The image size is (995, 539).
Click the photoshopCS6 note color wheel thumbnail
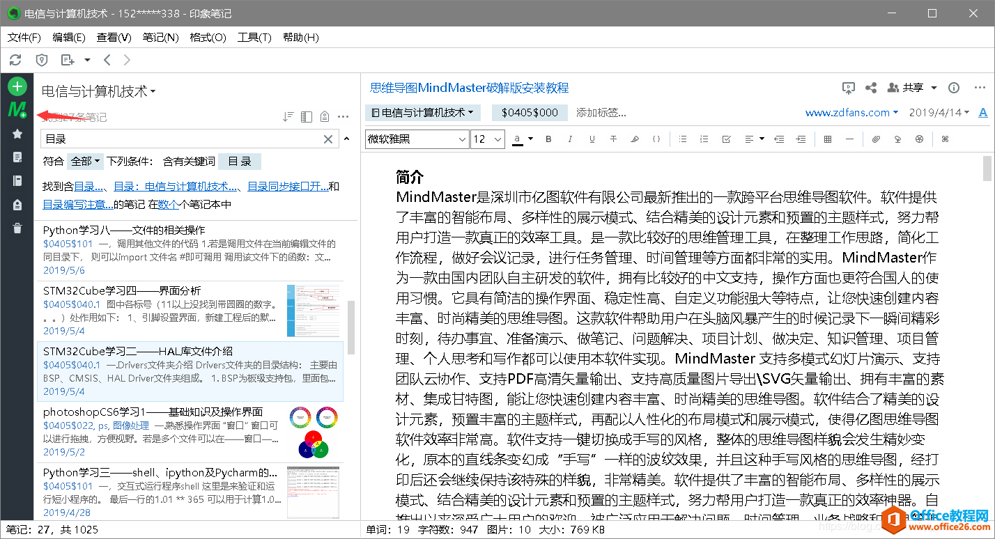314,432
